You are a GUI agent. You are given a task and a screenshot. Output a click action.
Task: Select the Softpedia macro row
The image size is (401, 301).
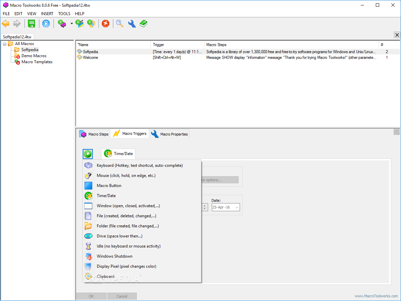click(238, 52)
